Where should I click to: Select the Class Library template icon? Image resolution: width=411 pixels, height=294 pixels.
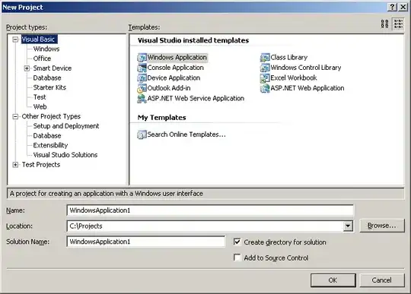coord(265,58)
